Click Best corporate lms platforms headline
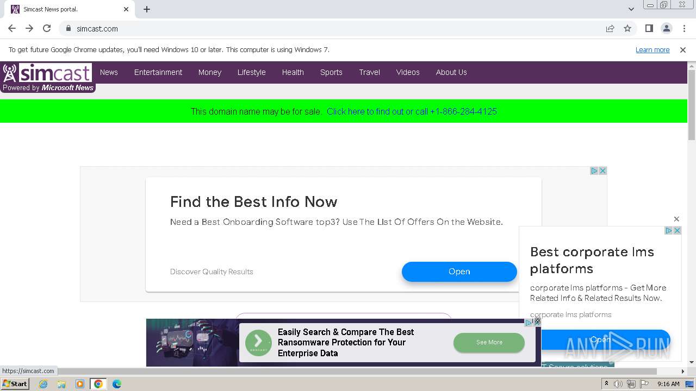The height and width of the screenshot is (391, 696). click(592, 260)
